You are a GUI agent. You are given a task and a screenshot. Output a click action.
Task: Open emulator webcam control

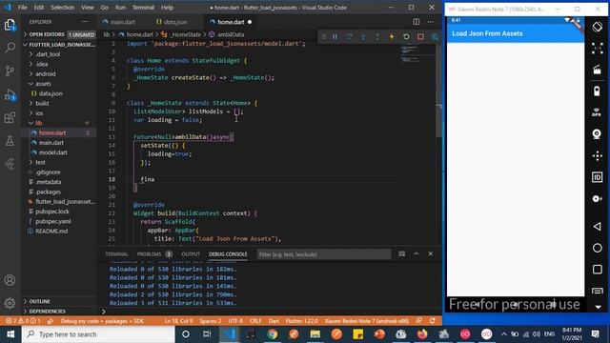coord(598,134)
